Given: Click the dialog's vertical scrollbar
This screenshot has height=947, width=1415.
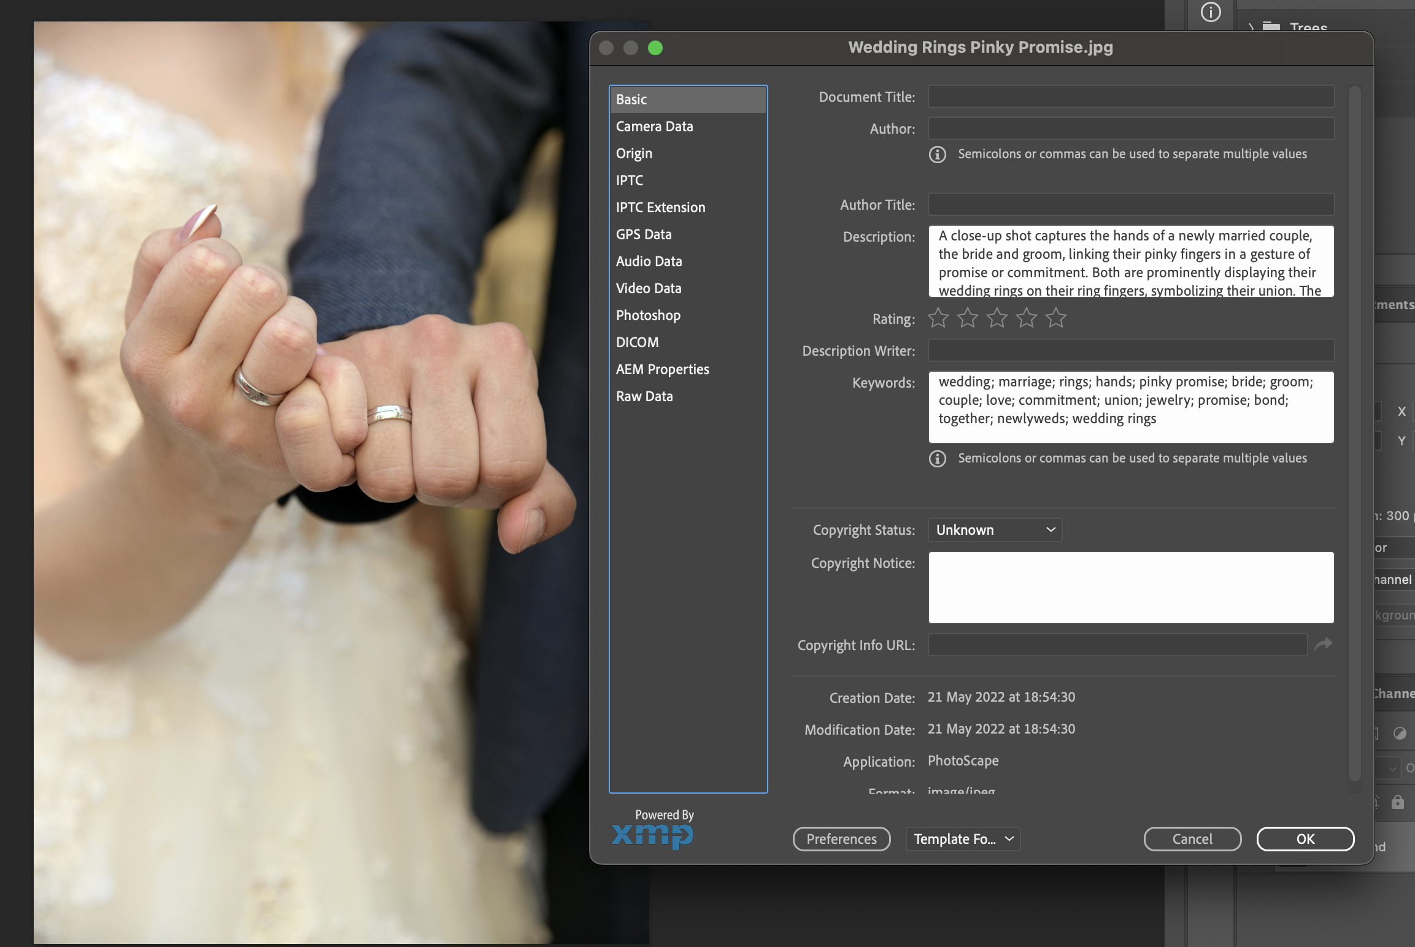Looking at the screenshot, I should 1354,429.
